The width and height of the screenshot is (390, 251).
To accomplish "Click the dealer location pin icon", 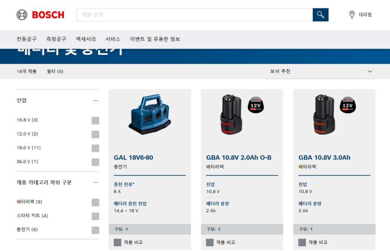I will 352,15.
